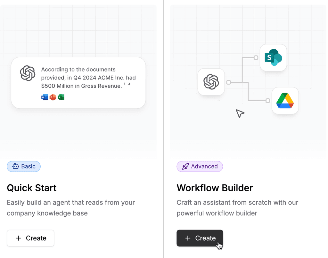Toggle the Basic badge on Quick Start
The image size is (328, 258).
click(23, 166)
